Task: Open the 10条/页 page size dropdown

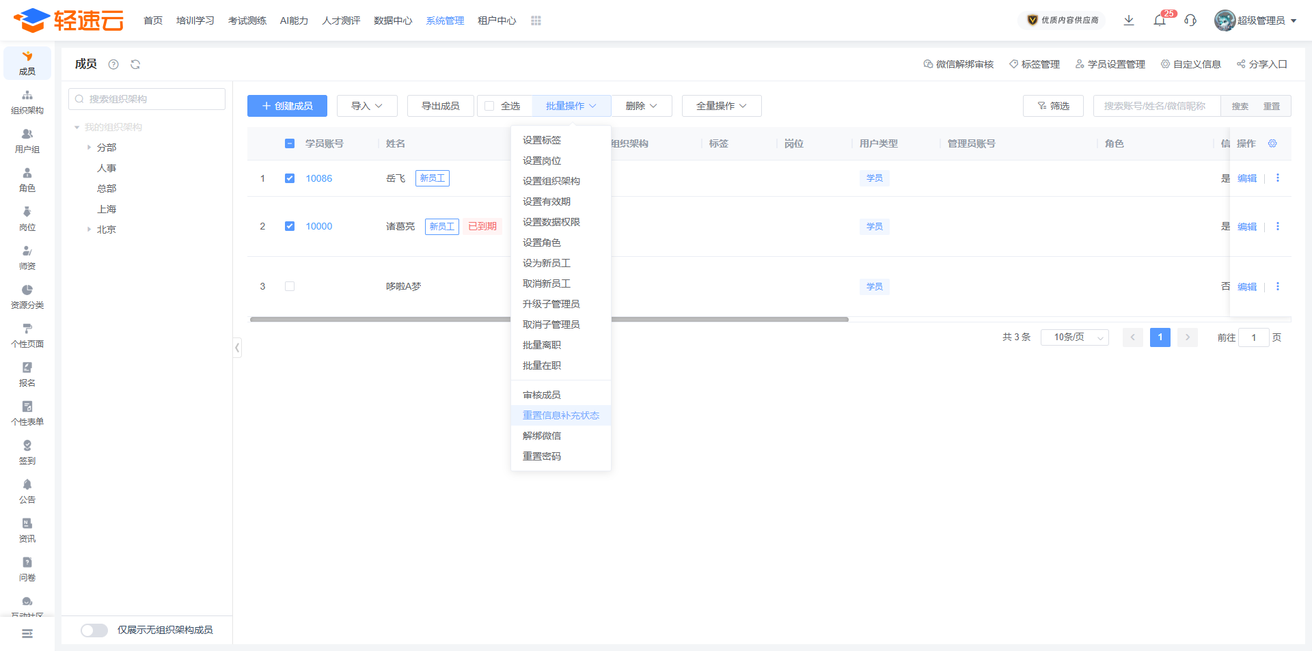Action: click(x=1074, y=337)
